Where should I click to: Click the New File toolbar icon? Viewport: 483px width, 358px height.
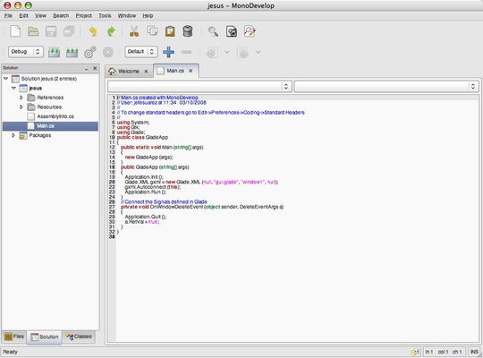coord(15,31)
